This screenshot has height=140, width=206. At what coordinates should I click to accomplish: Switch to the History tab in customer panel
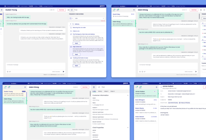point(100,91)
